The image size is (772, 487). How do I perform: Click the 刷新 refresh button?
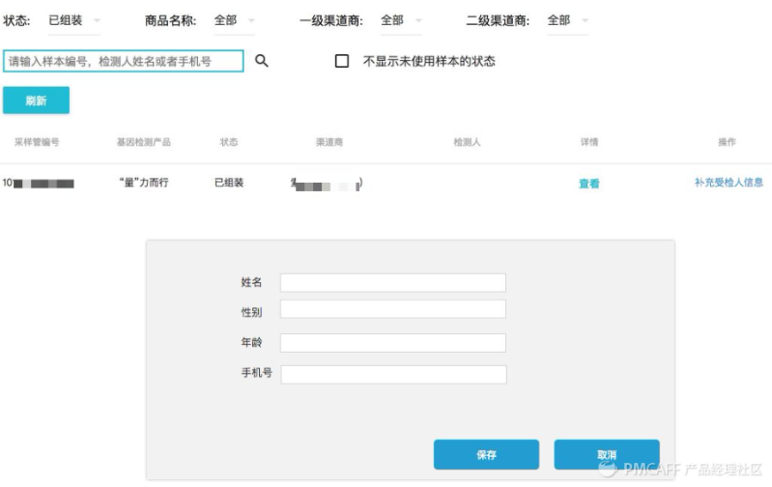point(36,100)
